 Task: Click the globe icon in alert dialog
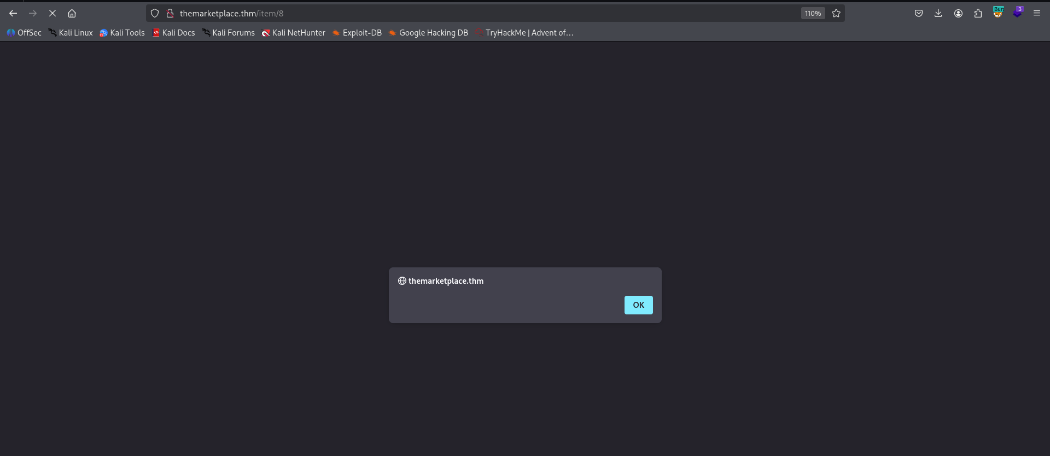pos(402,281)
